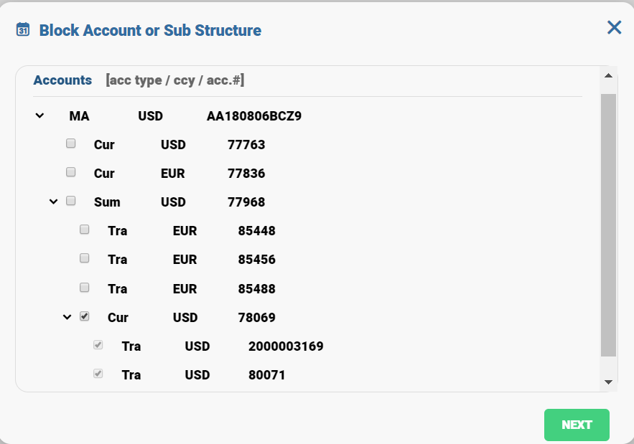634x444 pixels.
Task: Check the Cur USD 77763 checkbox
Action: [x=71, y=143]
